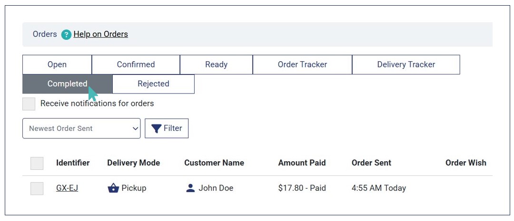Click the customer person icon
Image resolution: width=514 pixels, height=221 pixels.
(x=190, y=188)
